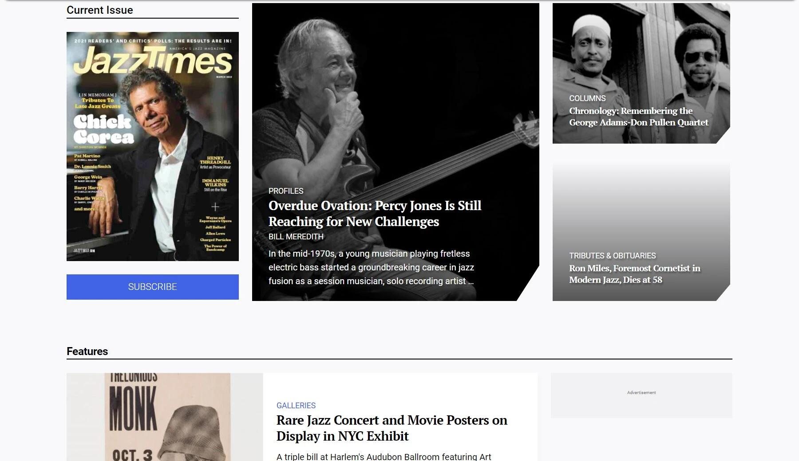Open the Rare Jazz Concert Posters article

[x=392, y=428]
